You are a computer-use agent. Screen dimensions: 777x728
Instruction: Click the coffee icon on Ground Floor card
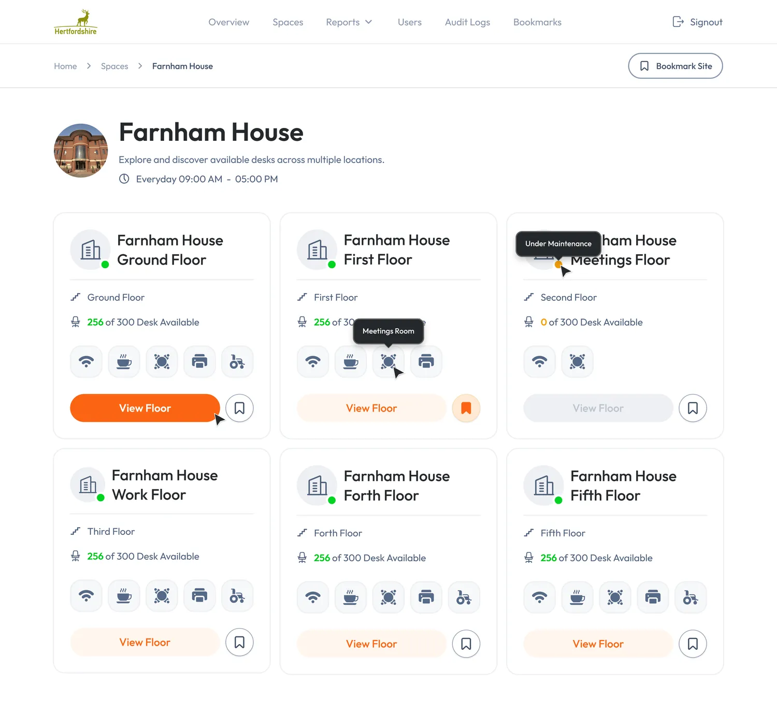pos(124,361)
